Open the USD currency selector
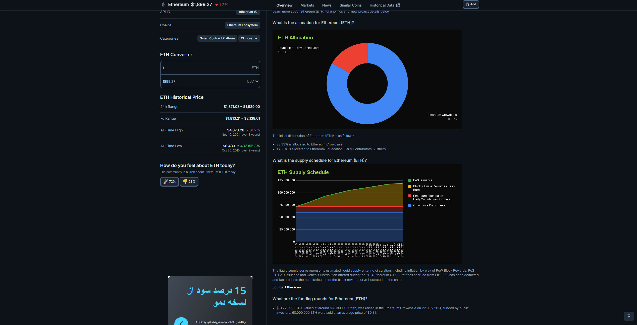Image resolution: width=637 pixels, height=325 pixels. click(x=252, y=81)
